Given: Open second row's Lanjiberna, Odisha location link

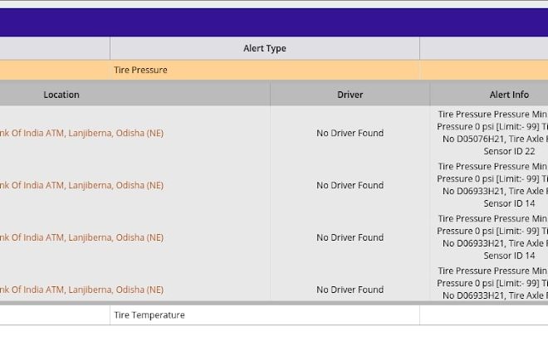Looking at the screenshot, I should coord(81,185).
